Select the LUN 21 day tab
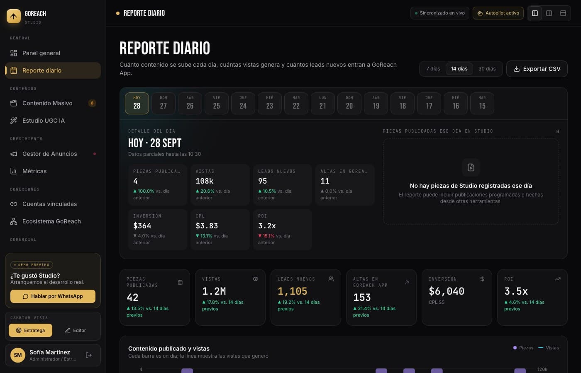 click(x=323, y=103)
